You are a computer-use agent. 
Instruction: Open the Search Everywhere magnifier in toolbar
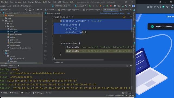pos(130,6)
